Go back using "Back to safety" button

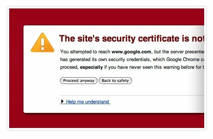(115, 81)
